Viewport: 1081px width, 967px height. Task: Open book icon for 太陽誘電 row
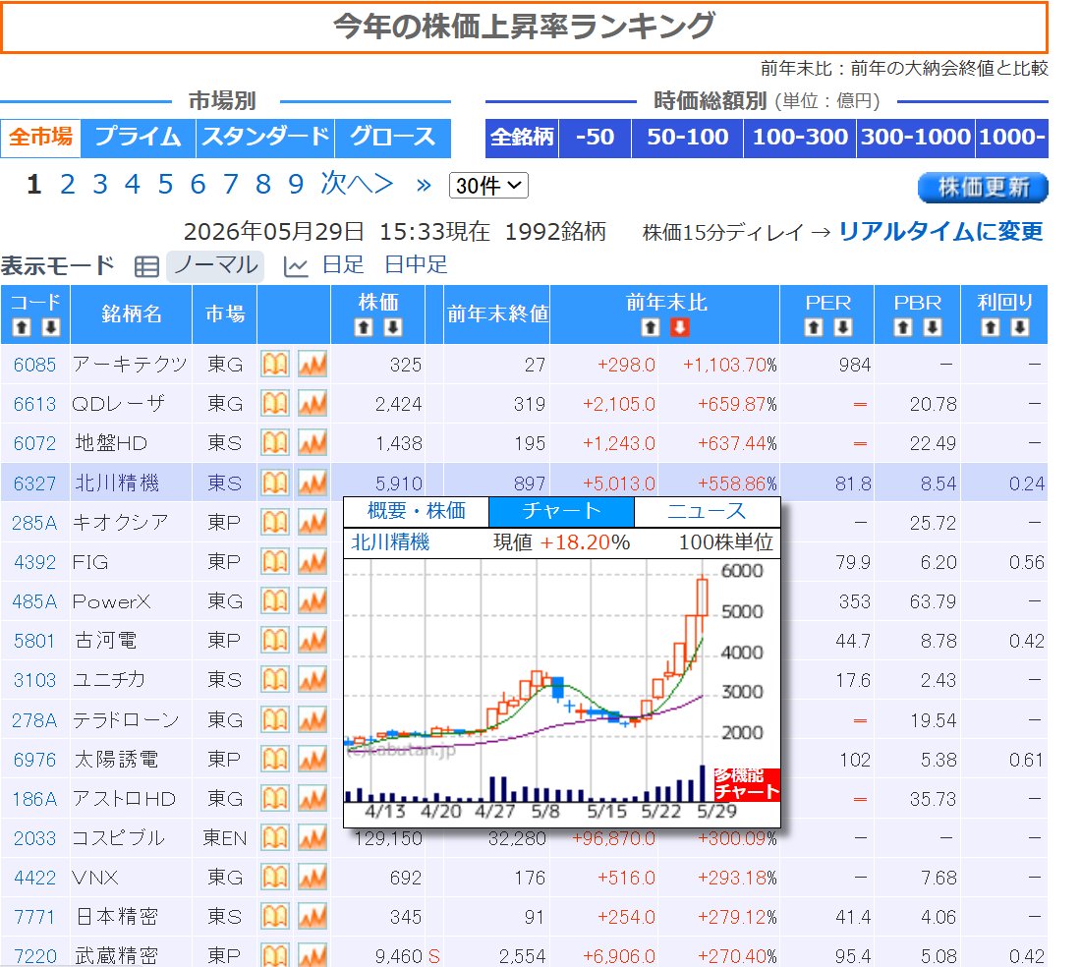274,759
